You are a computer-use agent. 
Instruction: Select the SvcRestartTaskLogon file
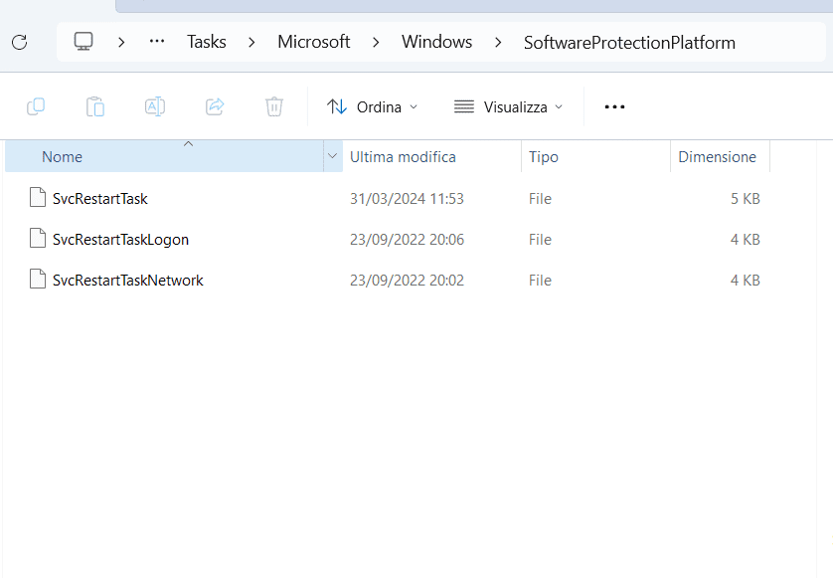(x=120, y=239)
